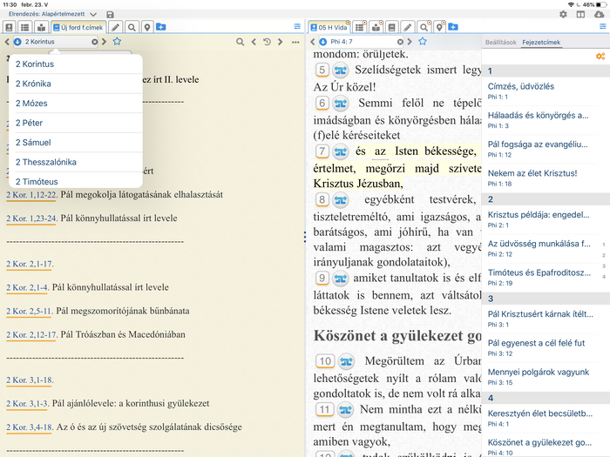The image size is (610, 457).
Task: Open the map pin tab in right pane
Action: point(439,27)
